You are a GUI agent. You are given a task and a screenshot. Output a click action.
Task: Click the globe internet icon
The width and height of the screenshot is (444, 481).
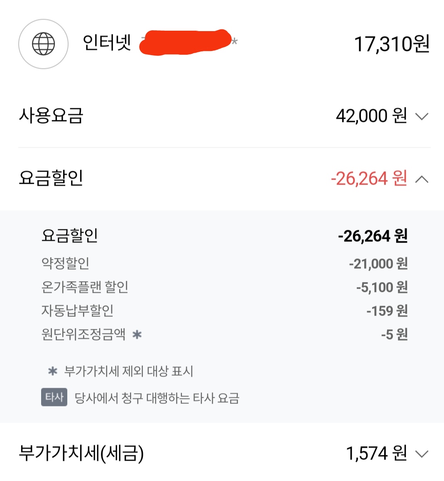43,44
